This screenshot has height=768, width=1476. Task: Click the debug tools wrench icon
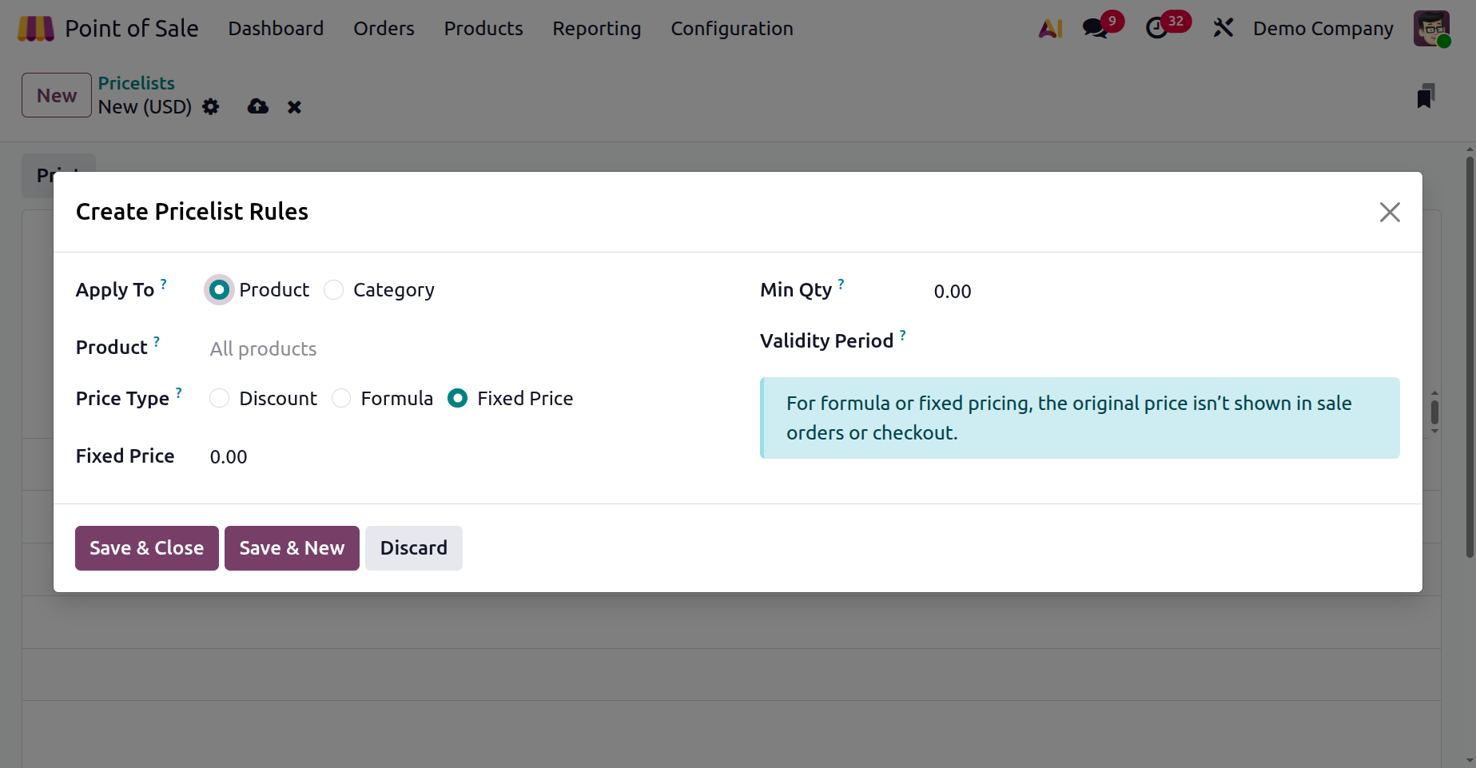tap(1223, 29)
